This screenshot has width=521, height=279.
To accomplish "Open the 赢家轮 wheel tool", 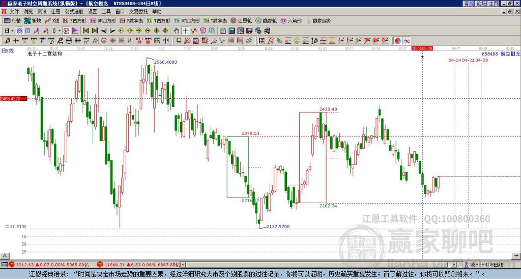I will [266, 20].
